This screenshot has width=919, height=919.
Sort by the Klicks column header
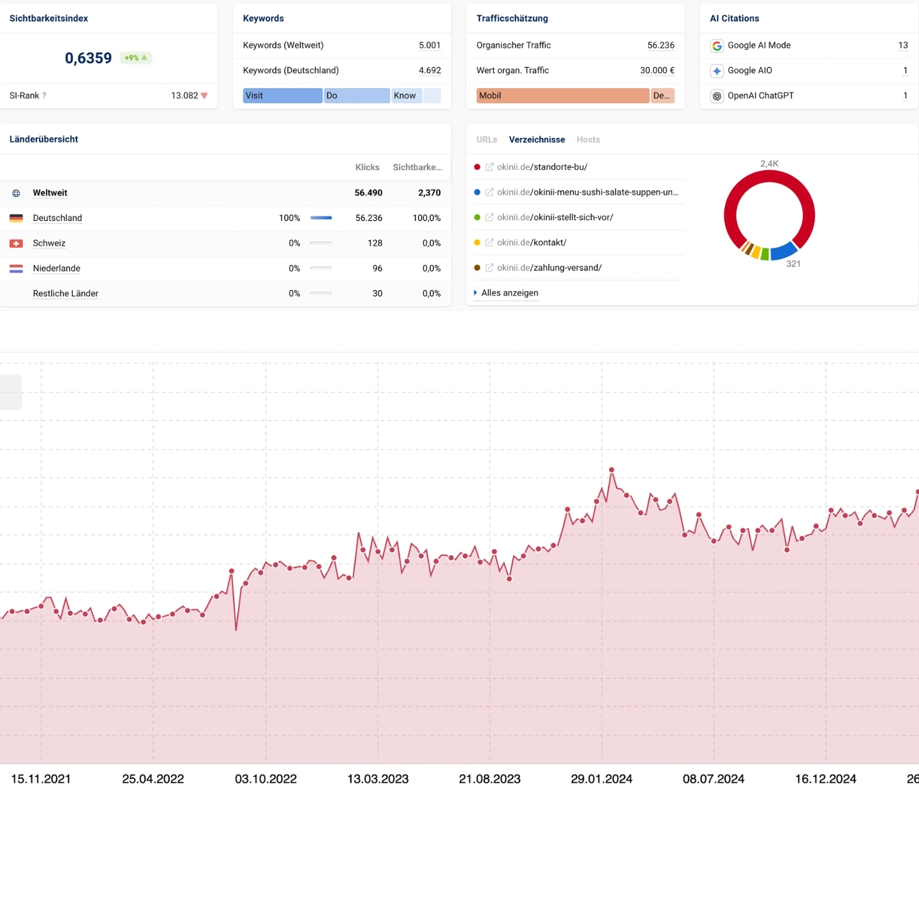point(367,167)
